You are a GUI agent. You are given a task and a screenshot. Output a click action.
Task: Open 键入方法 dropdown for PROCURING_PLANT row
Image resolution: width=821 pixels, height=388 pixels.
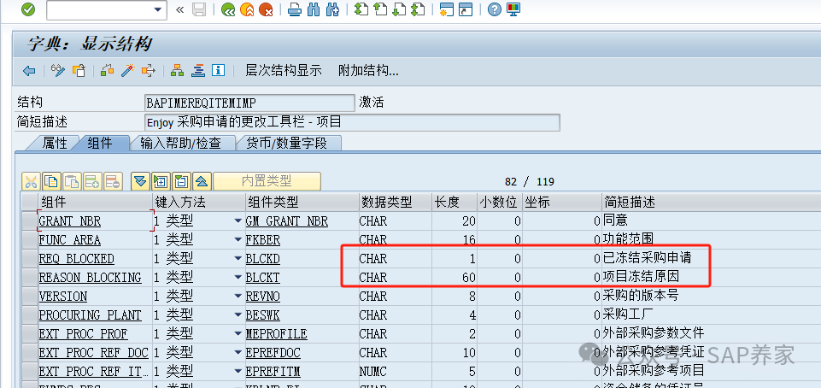pyautogui.click(x=238, y=315)
